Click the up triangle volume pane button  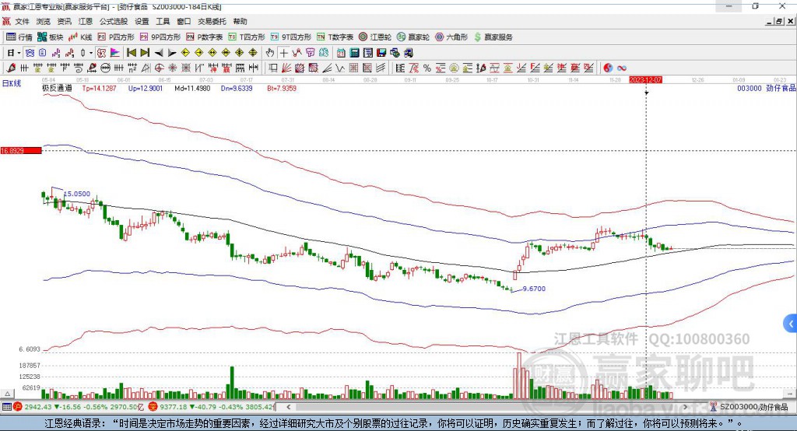(x=7, y=394)
